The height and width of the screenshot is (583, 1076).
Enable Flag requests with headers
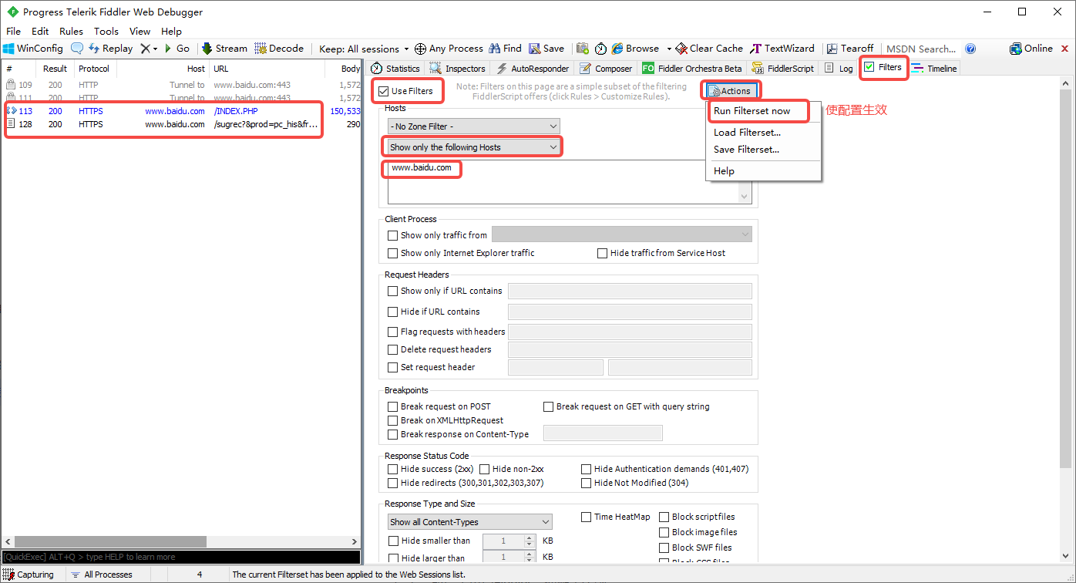[x=393, y=332]
